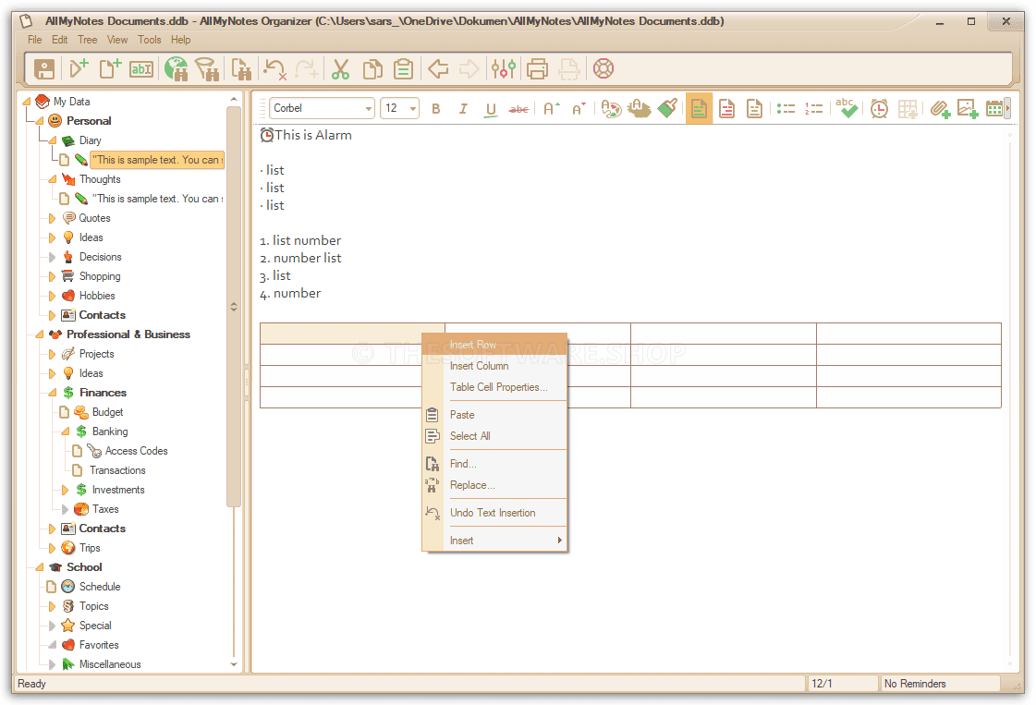The width and height of the screenshot is (1036, 705).
Task: Click the Copy icon in the toolbar
Action: tap(372, 68)
